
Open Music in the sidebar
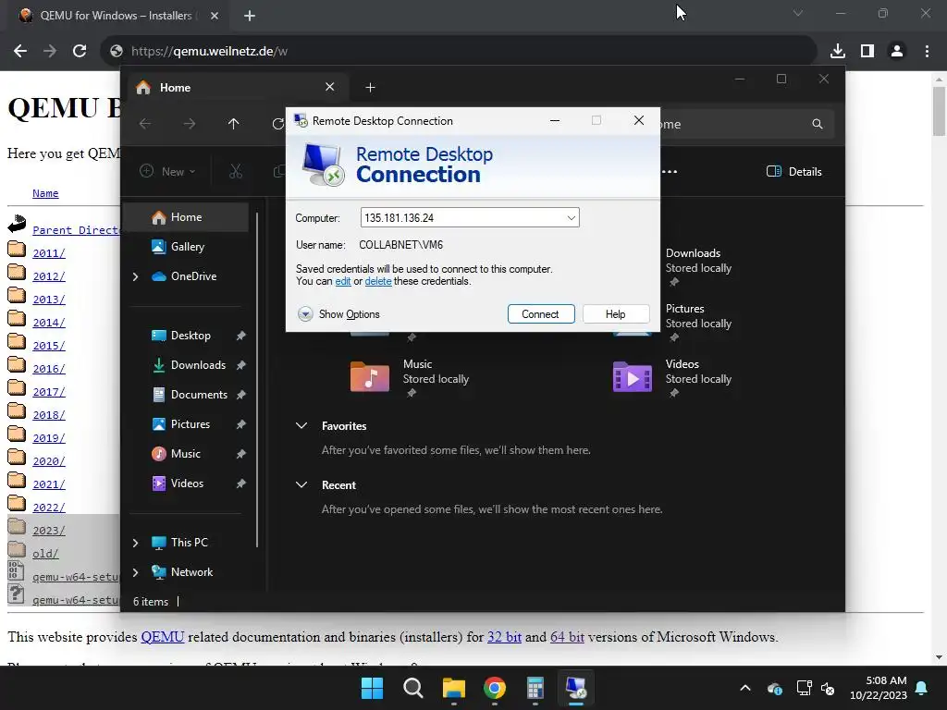coord(185,453)
